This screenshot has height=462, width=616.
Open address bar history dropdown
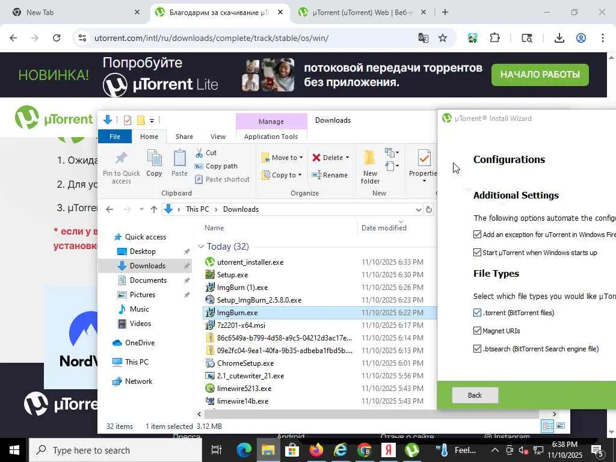[x=419, y=209]
